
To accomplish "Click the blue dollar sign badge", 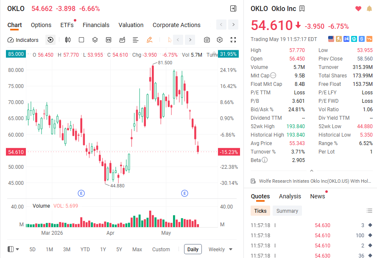I will 362,39.
